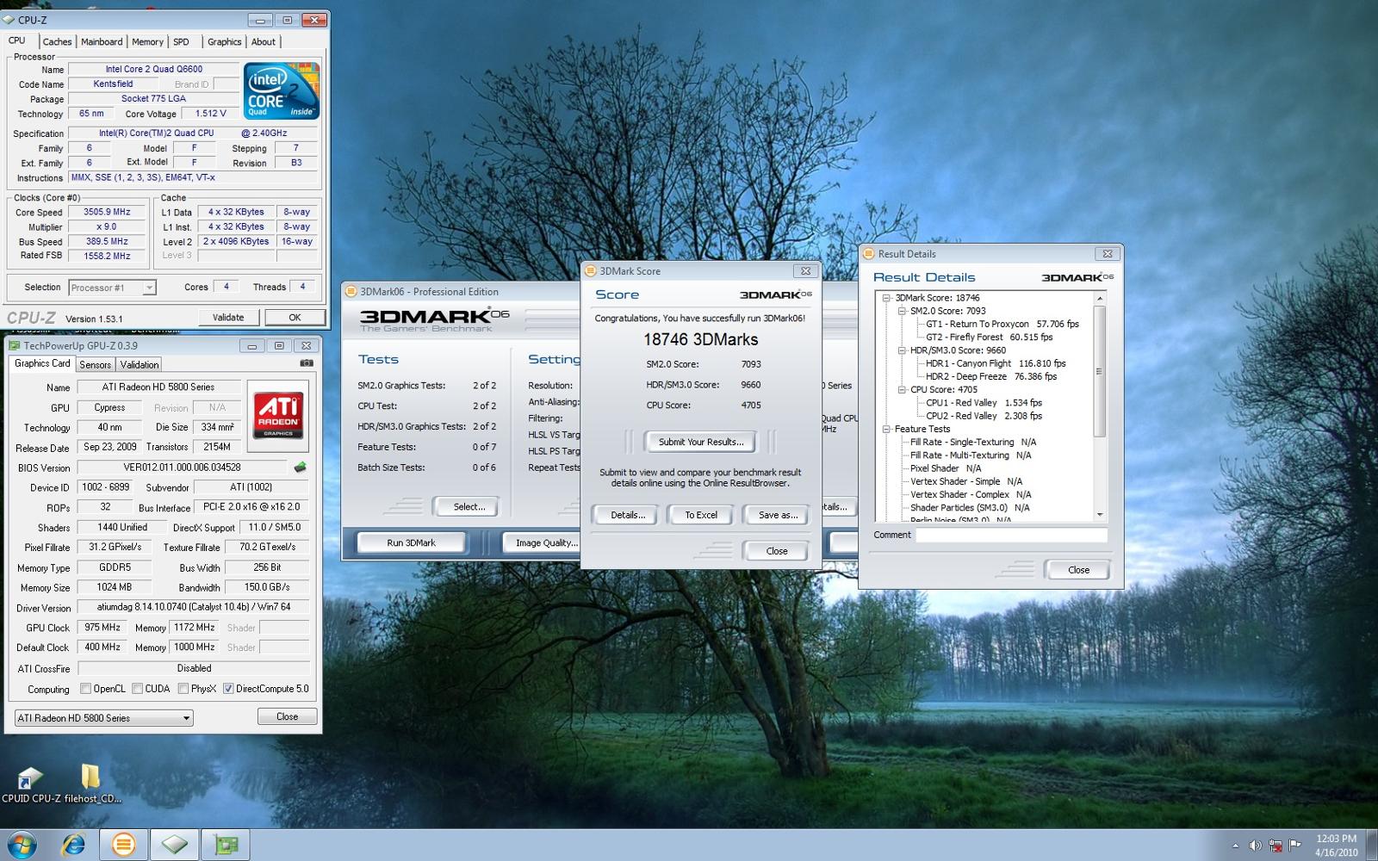Click the 3DMark Score dialog title icon
The height and width of the screenshot is (861, 1378).
point(591,271)
